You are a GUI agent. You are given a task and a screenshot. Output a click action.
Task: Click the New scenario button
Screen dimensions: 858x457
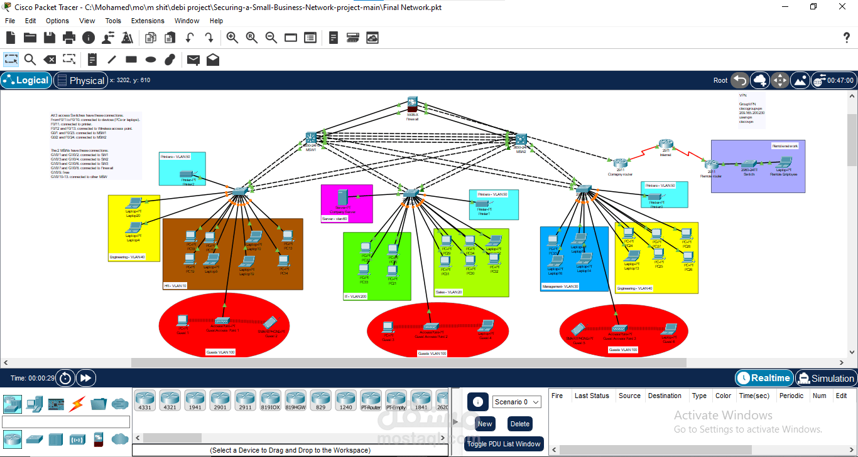click(x=485, y=424)
